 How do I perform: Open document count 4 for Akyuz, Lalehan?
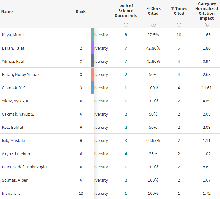pos(126,154)
